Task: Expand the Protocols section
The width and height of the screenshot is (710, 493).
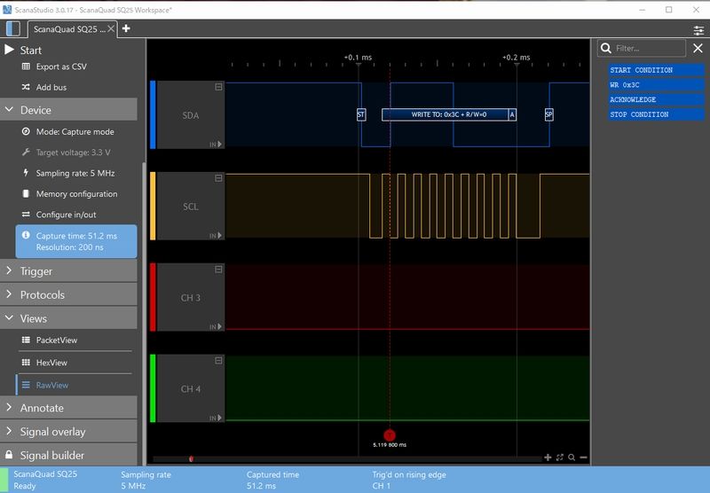Action: coord(69,294)
